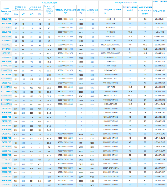
Task: Select the S168JSP6S generator model
Action: [7, 87]
